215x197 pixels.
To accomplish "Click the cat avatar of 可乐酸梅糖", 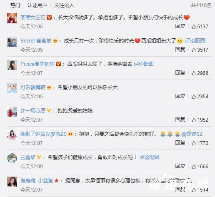I will pyautogui.click(x=12, y=88).
